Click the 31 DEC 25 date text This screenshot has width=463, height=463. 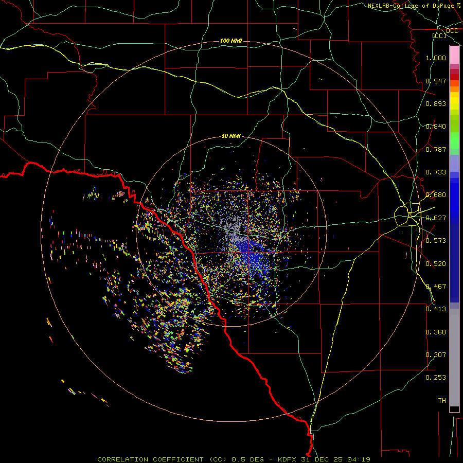(x=323, y=459)
